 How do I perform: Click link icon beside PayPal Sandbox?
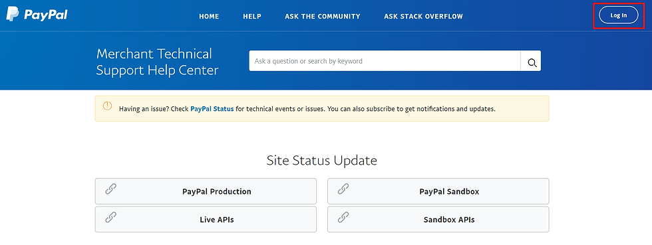[343, 189]
